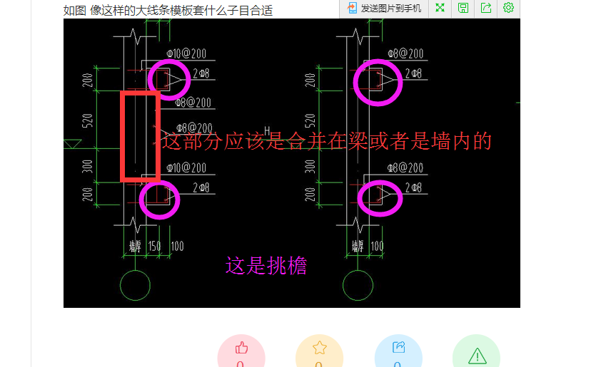Viewport: 596px width, 367px height.
Task: Save the image with the floppy disk icon
Action: point(463,8)
